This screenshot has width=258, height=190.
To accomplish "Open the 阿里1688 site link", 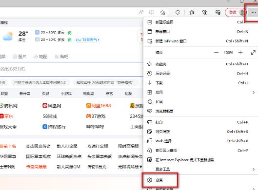I will pyautogui.click(x=99, y=106).
